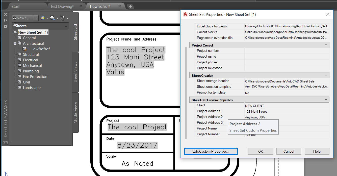Close the Sheet Set Manager palette X icon
This screenshot has width=337, height=176.
5,14
